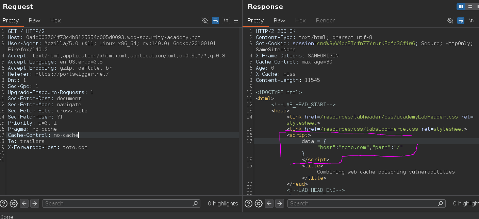
Task: Click the <!--LAB_HEAD_START--> comment line
Action: click(303, 105)
